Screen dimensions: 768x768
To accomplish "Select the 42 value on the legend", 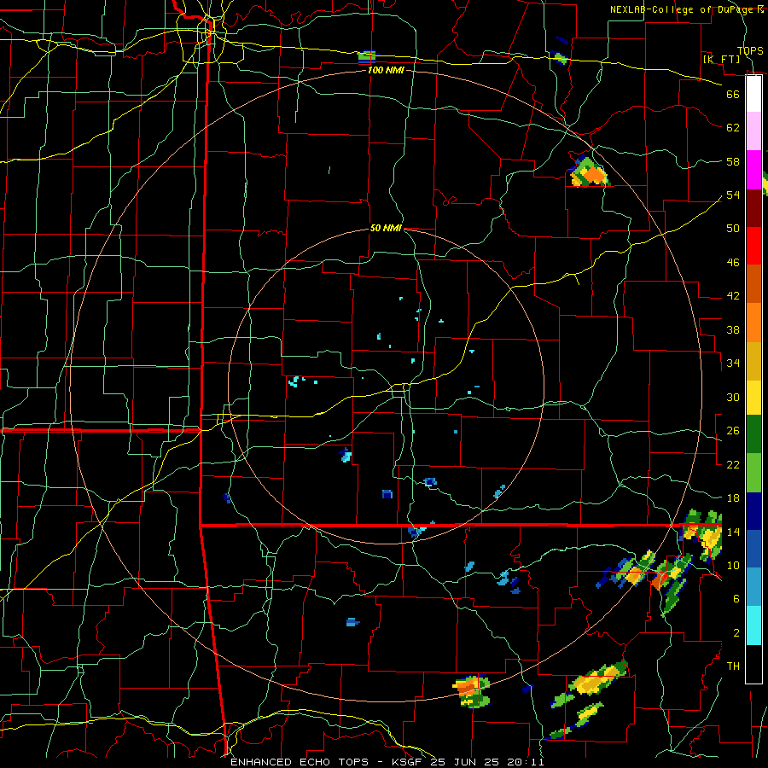I will 733,296.
